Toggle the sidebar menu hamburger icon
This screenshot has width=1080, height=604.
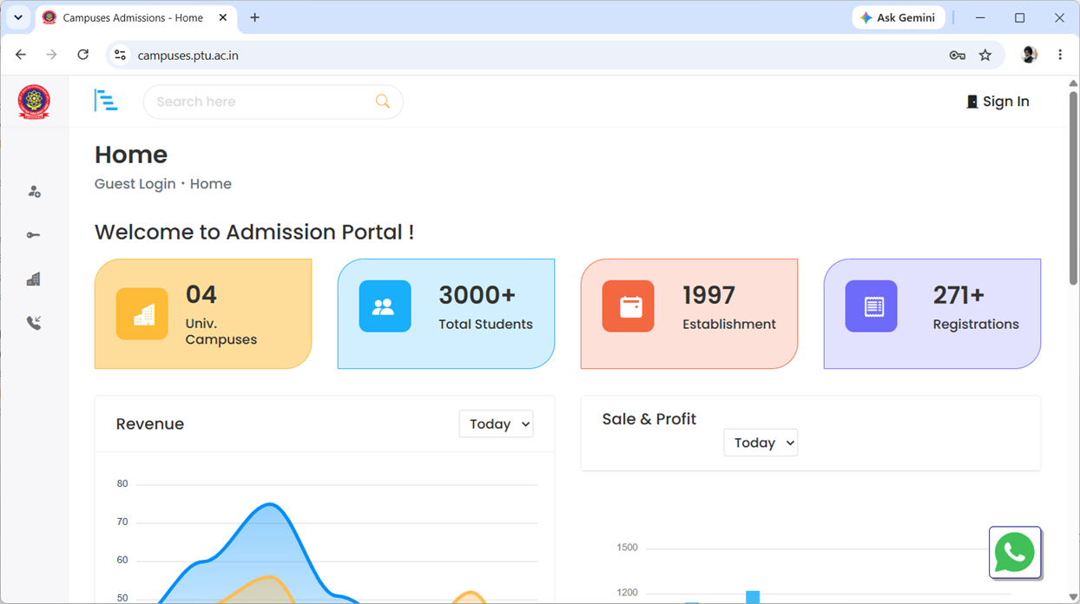point(106,101)
